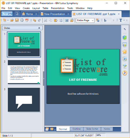The image size is (130, 138).
Task: Open the View menu
Action: 17,8
